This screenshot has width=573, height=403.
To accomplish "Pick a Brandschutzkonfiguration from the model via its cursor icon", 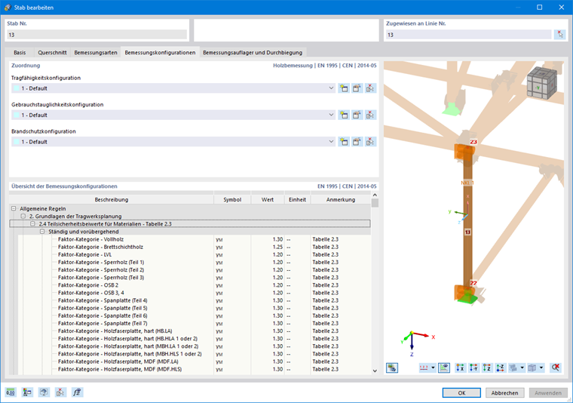I will 370,142.
